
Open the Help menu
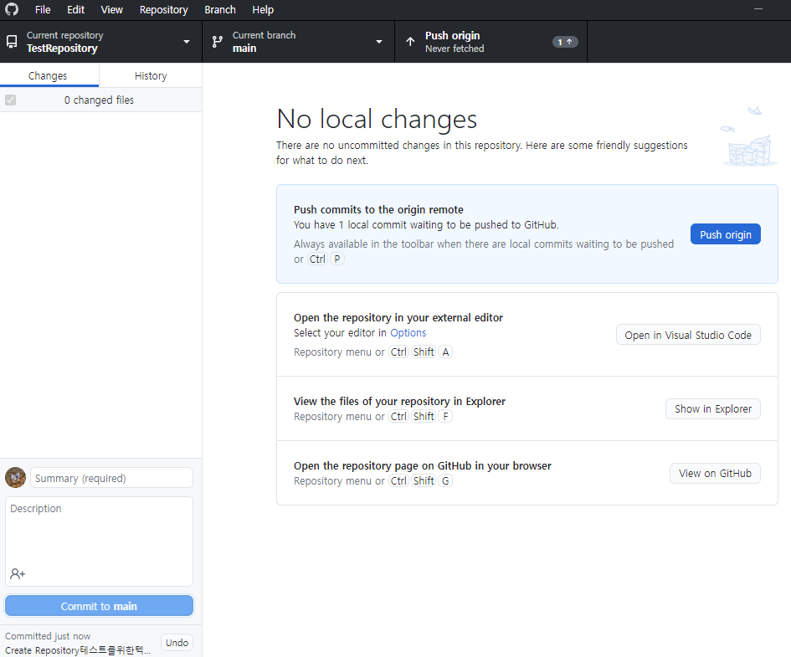(x=263, y=9)
